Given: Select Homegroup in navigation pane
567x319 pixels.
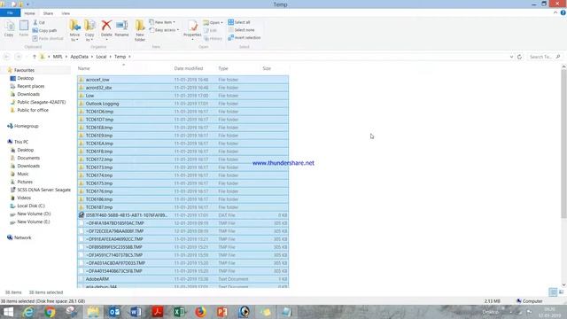Looking at the screenshot, I should click(x=26, y=126).
